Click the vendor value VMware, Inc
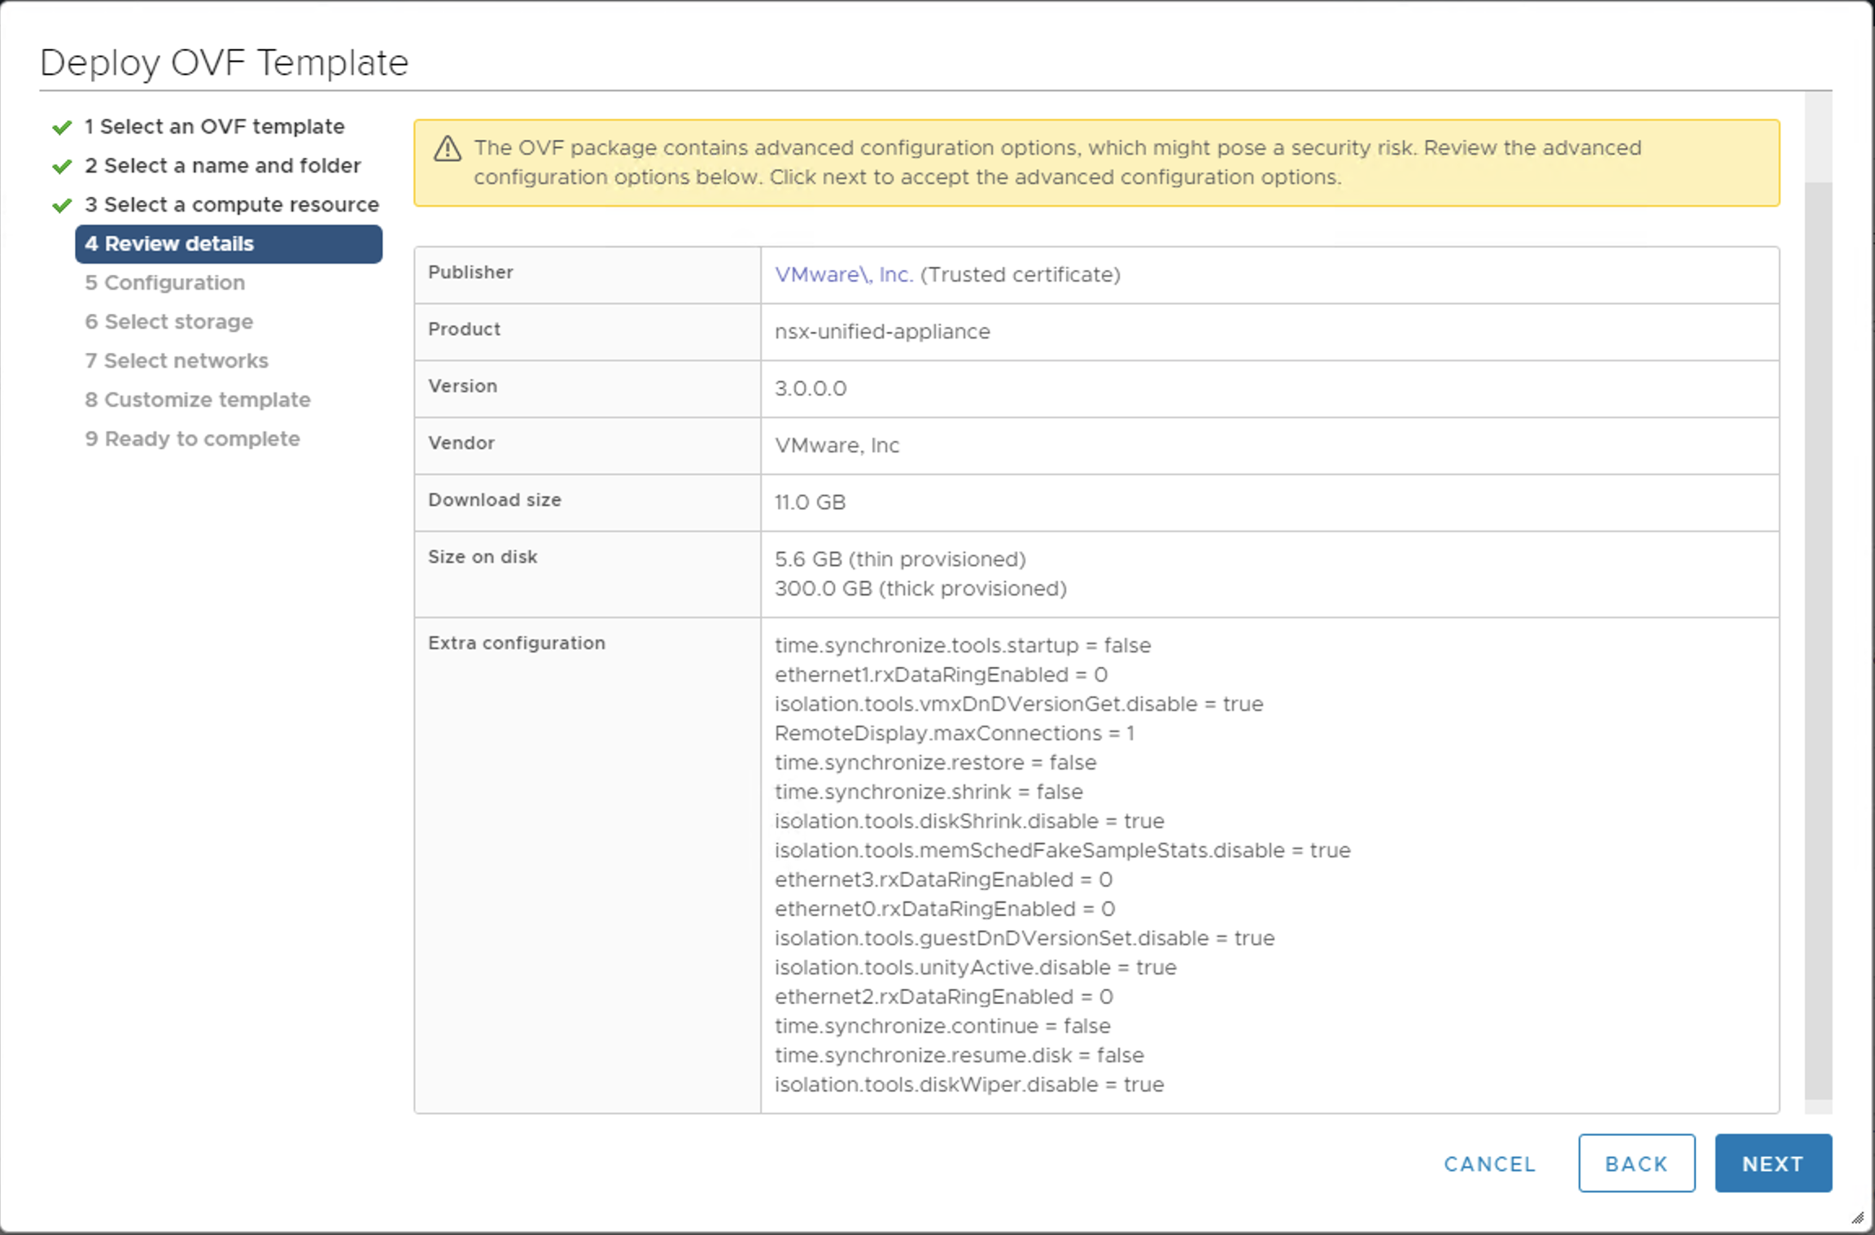Viewport: 1875px width, 1235px height. tap(837, 446)
